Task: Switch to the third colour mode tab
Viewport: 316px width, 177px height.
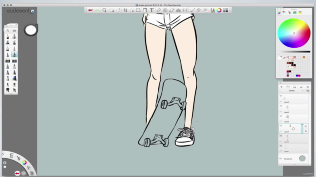Action: 289,13
